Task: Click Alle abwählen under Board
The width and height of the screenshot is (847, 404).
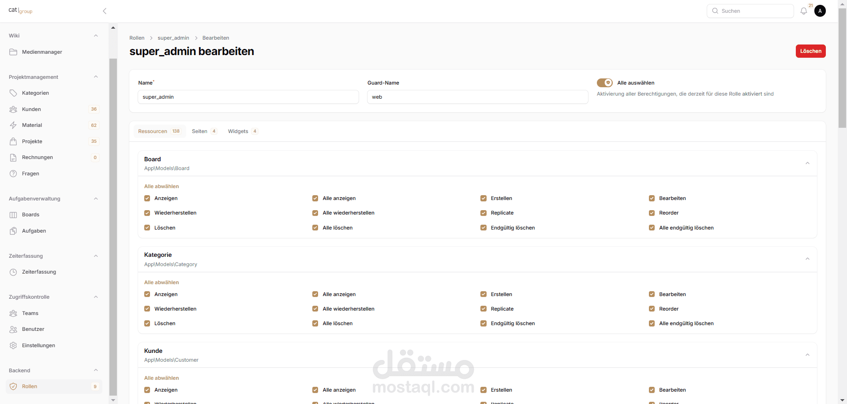Action: [161, 186]
